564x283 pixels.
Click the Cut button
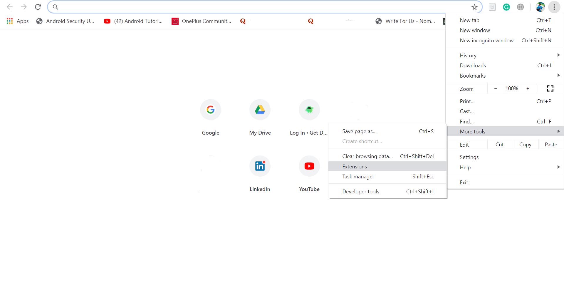pos(500,145)
